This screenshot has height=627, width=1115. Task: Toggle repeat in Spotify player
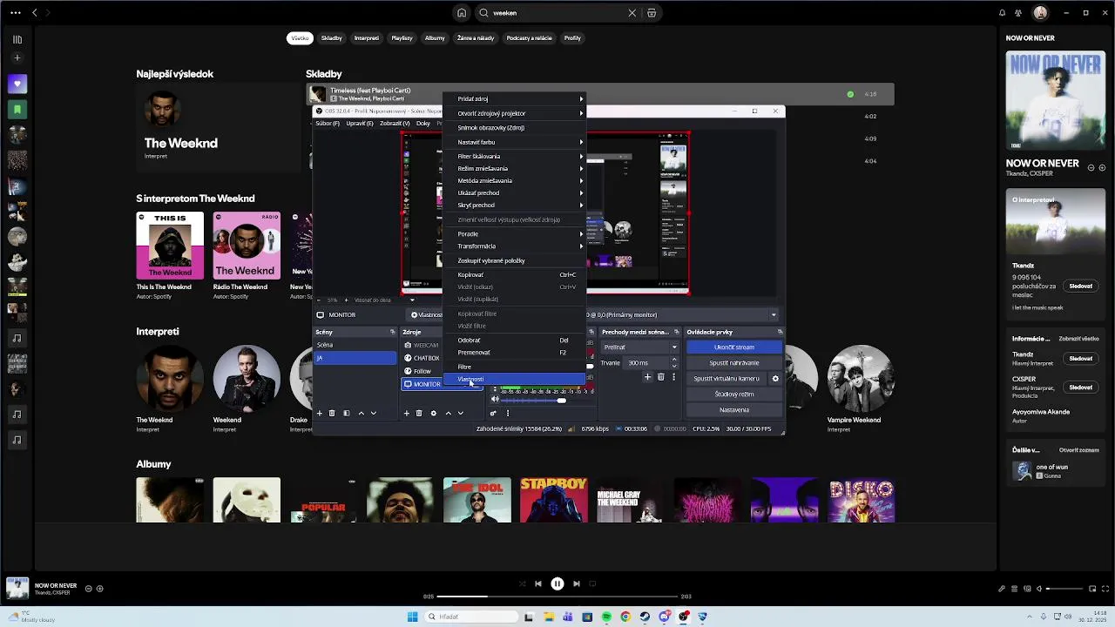point(593,583)
